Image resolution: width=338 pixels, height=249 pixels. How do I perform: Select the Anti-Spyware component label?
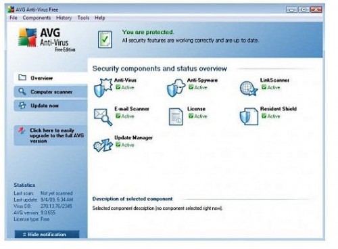tap(202, 80)
